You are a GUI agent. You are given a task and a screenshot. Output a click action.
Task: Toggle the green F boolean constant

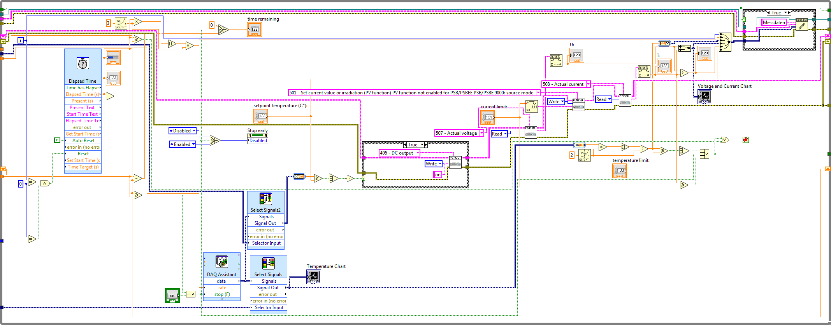coord(57,140)
